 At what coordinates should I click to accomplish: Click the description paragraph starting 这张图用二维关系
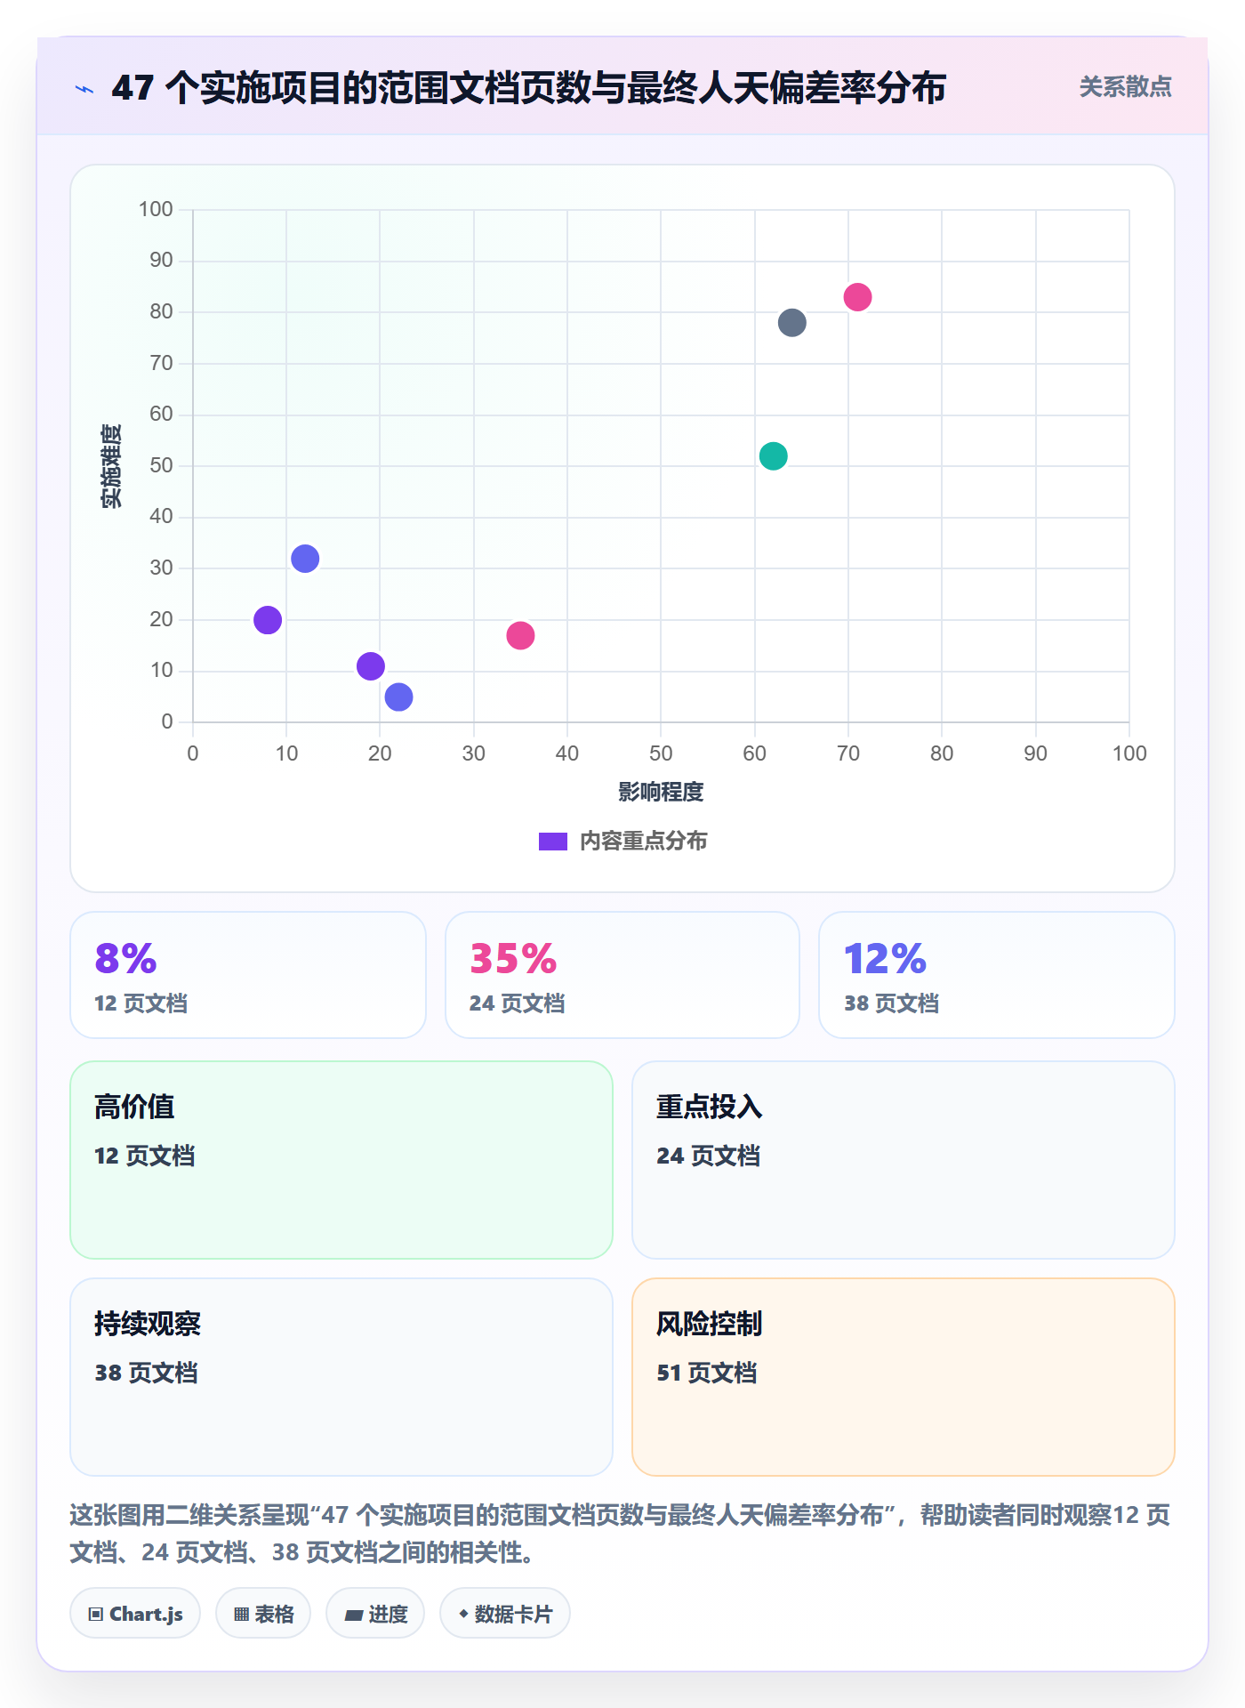(x=620, y=1534)
